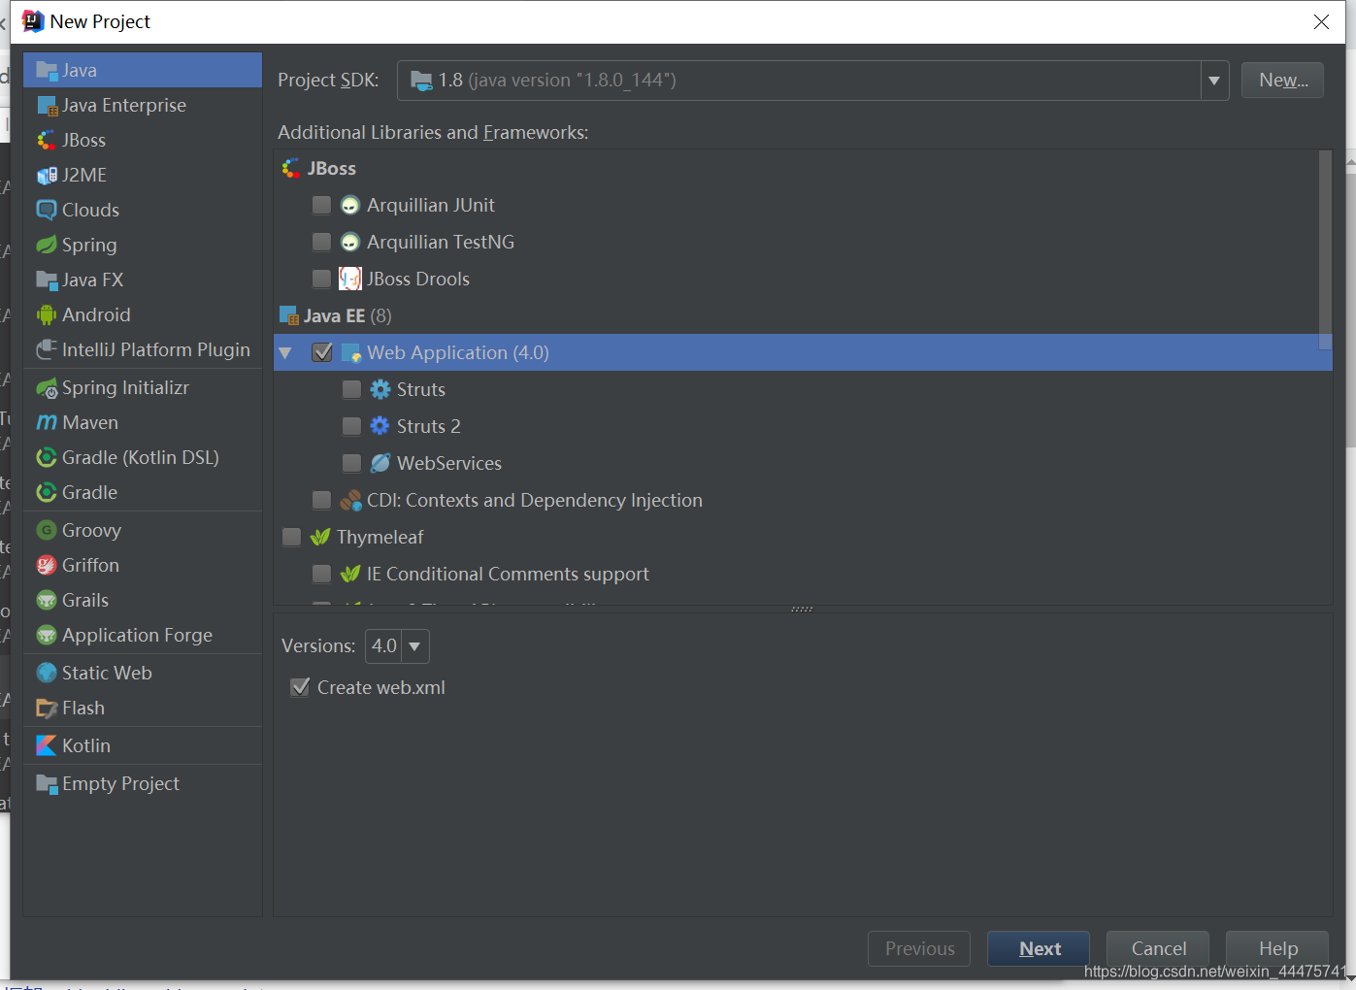Click the Maven icon
The width and height of the screenshot is (1356, 990).
(x=47, y=423)
